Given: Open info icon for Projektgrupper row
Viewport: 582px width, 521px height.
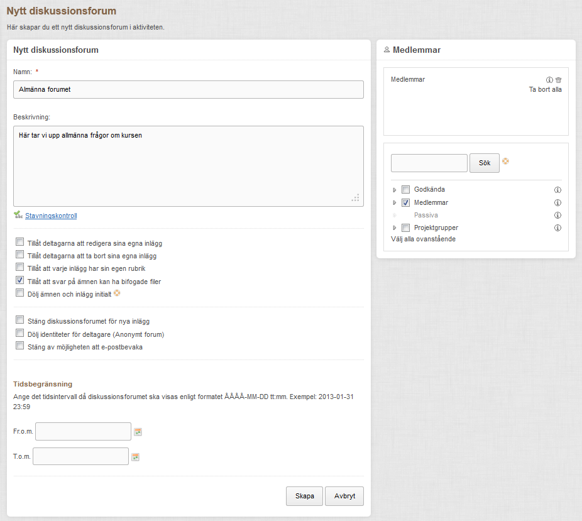Looking at the screenshot, I should click(x=557, y=228).
